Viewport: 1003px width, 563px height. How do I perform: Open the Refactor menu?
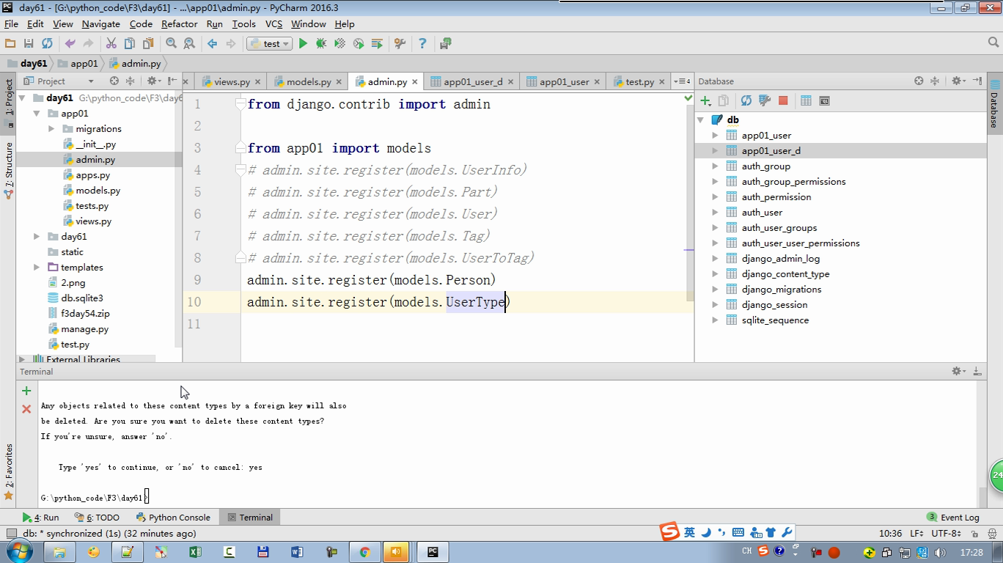[x=180, y=24]
